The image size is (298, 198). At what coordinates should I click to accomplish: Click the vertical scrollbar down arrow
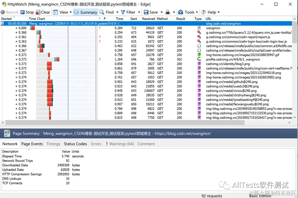coord(294,118)
